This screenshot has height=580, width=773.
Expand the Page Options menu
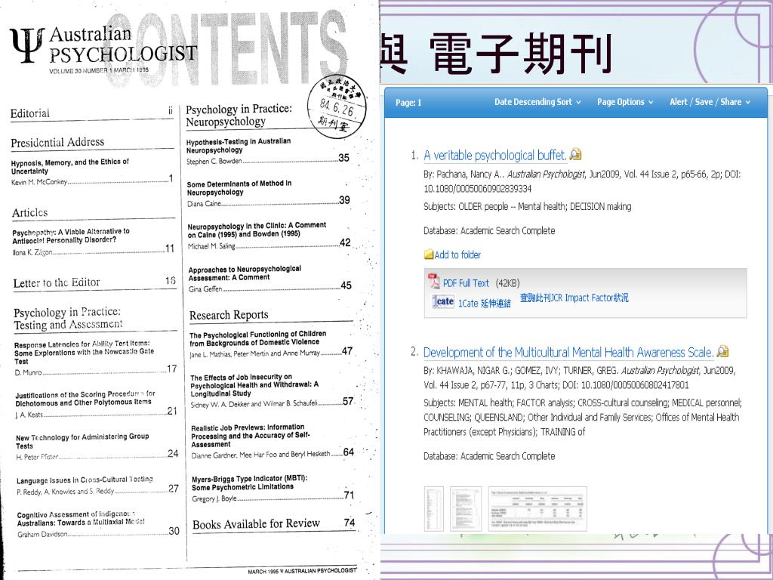(x=625, y=102)
